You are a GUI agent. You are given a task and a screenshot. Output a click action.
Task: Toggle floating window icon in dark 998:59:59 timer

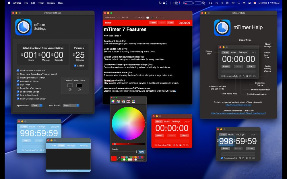coord(254,158)
